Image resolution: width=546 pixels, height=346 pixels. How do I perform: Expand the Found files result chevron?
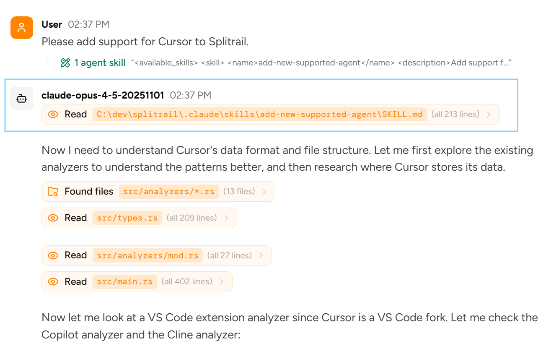264,192
